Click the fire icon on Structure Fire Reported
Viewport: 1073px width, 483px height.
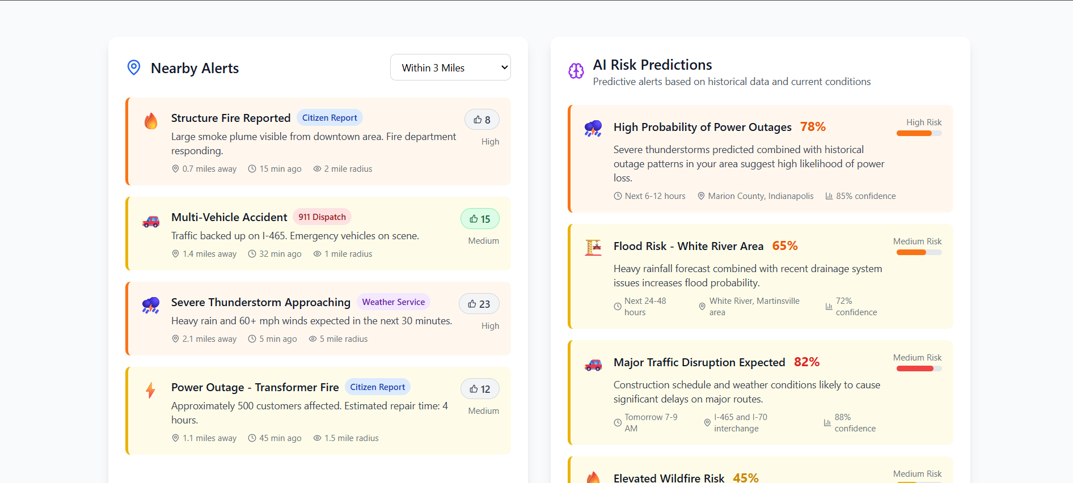[151, 121]
